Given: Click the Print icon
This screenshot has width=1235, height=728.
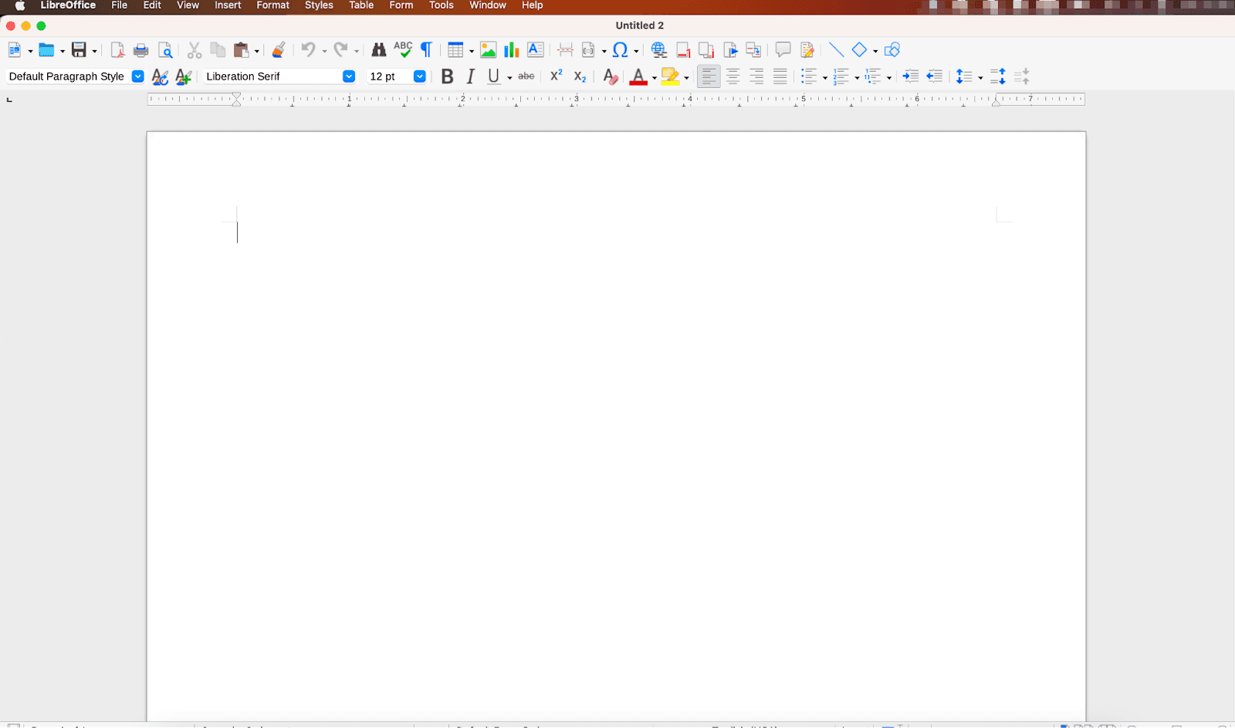Looking at the screenshot, I should point(140,50).
